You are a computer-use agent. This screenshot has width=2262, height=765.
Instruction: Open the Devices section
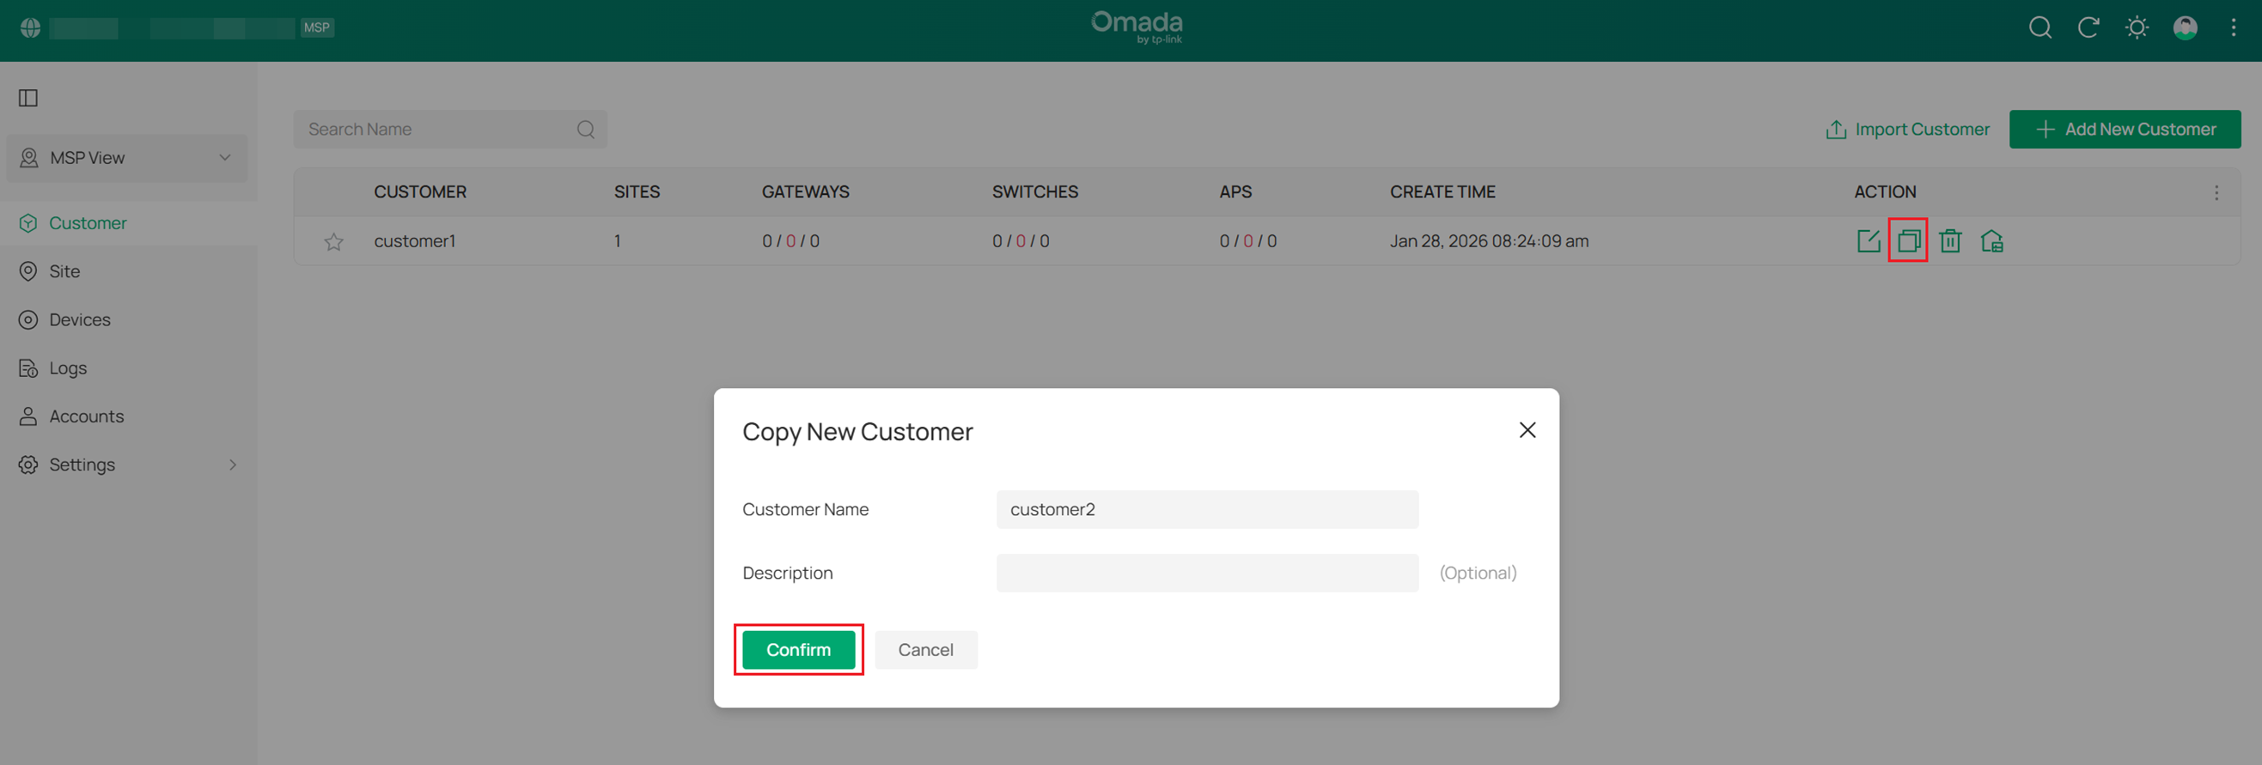click(79, 319)
